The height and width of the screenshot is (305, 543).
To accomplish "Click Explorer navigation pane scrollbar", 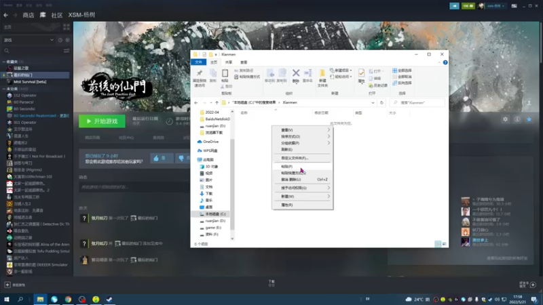I will tap(232, 185).
